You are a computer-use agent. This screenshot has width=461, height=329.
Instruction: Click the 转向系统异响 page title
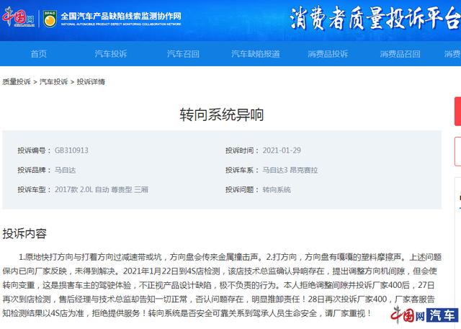pyautogui.click(x=222, y=114)
